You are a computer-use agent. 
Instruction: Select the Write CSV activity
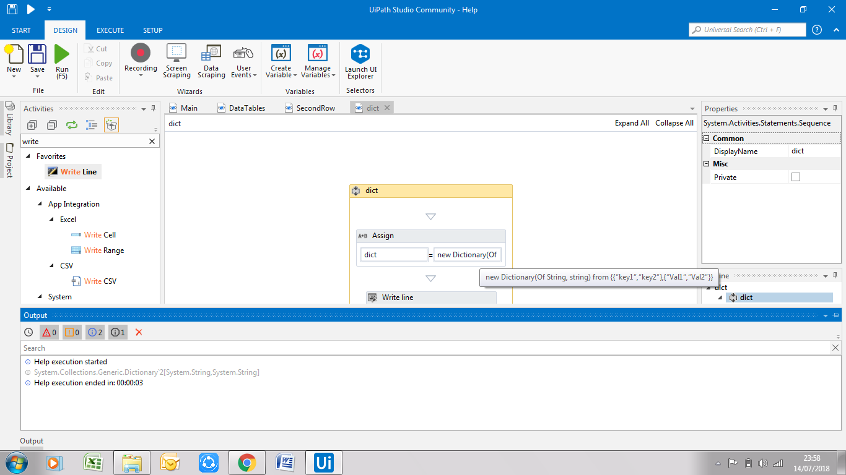tap(94, 281)
